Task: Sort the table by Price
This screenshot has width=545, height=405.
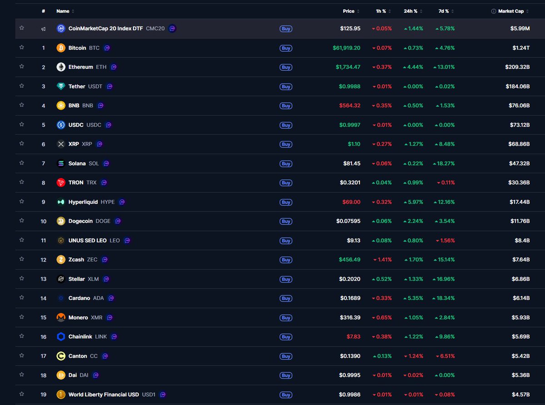Action: click(x=352, y=11)
